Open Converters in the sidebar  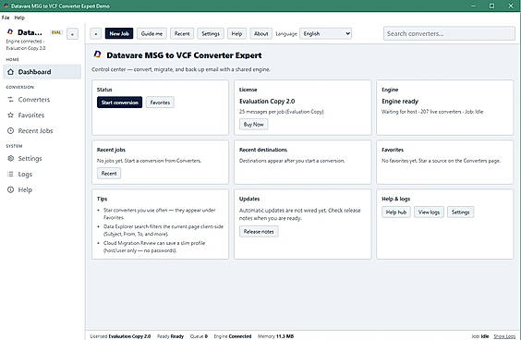pos(42,100)
